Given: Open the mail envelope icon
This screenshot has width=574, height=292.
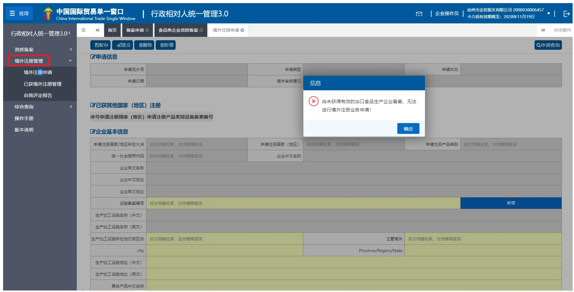Looking at the screenshot, I should coord(419,14).
